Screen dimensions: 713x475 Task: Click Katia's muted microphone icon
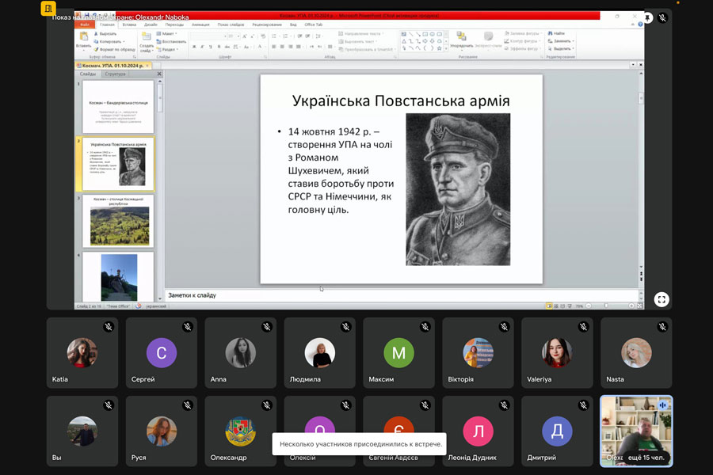[109, 326]
